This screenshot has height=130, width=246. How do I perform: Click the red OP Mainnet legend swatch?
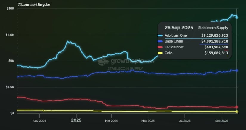pyautogui.click(x=160, y=47)
